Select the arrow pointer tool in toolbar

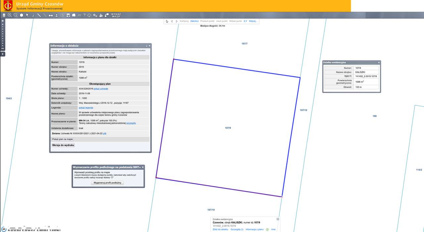pyautogui.click(x=27, y=15)
